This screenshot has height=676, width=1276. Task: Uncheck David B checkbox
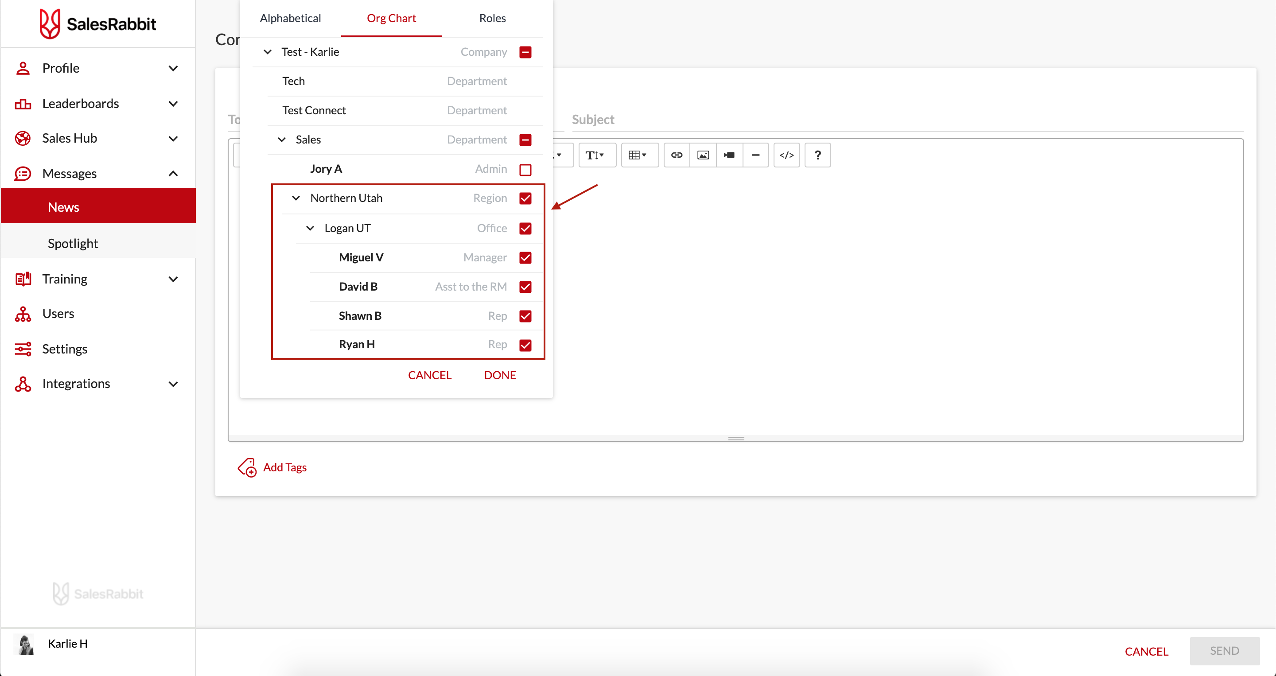pos(525,287)
